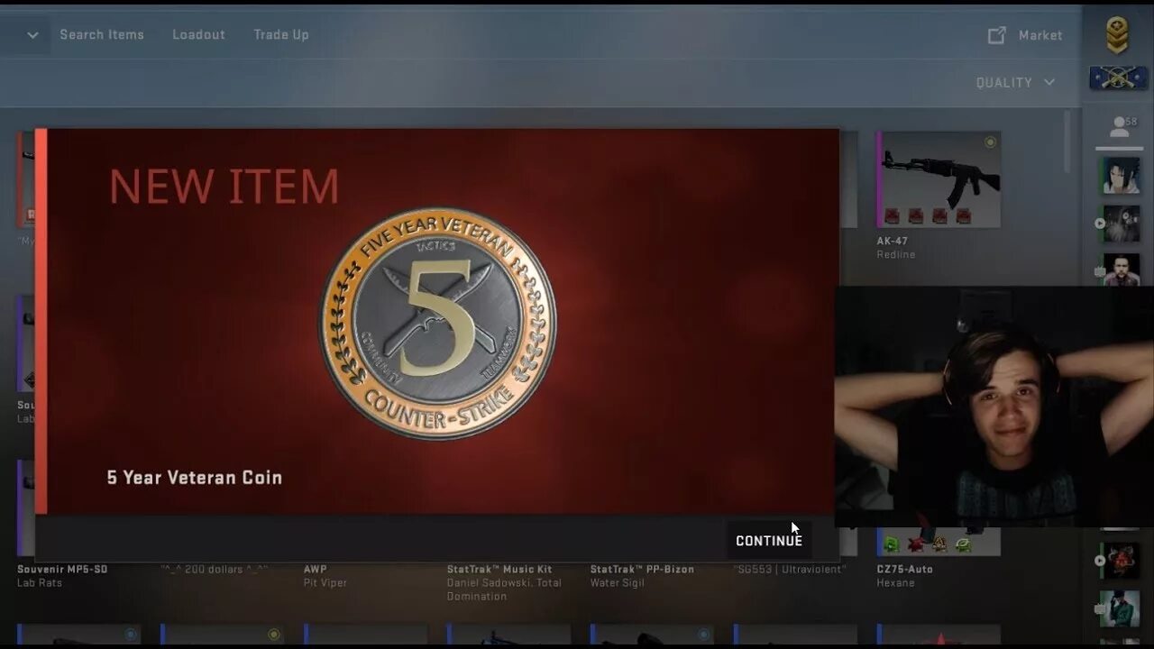Image resolution: width=1154 pixels, height=649 pixels.
Task: Expand the chevron dropdown left of Search Items
Action: [x=32, y=35]
